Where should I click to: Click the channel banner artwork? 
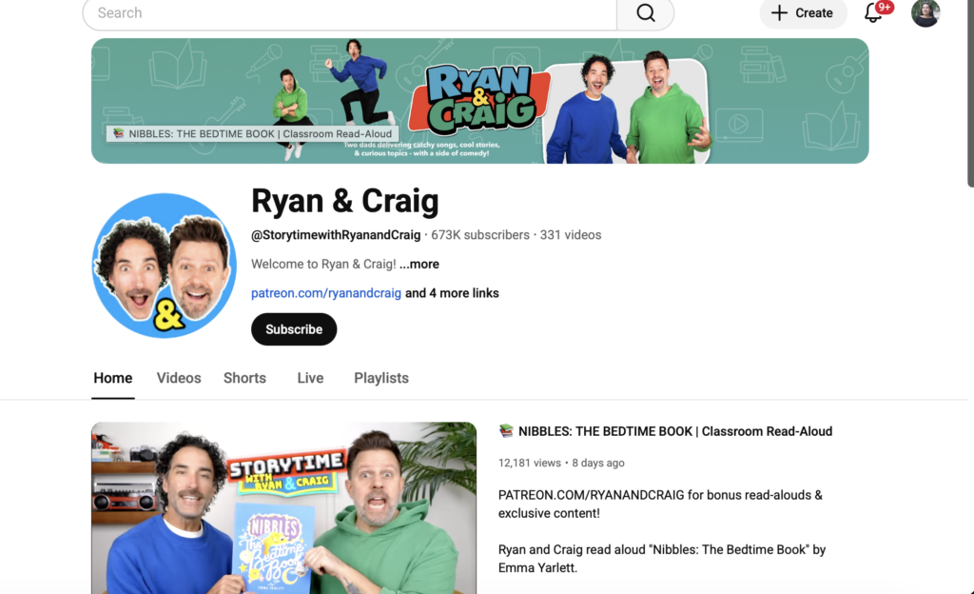click(x=479, y=100)
